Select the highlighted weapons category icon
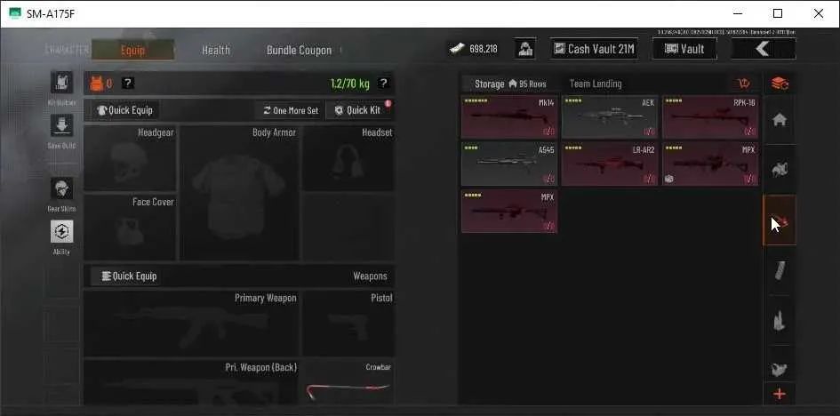The height and width of the screenshot is (416, 840). pos(780,220)
